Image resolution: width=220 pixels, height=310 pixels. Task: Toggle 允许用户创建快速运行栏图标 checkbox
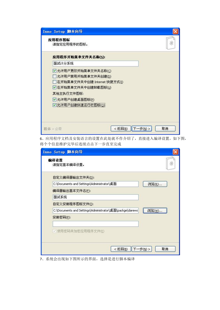[54, 105]
